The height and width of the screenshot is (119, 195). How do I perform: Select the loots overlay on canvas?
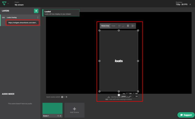pyautogui.click(x=119, y=61)
